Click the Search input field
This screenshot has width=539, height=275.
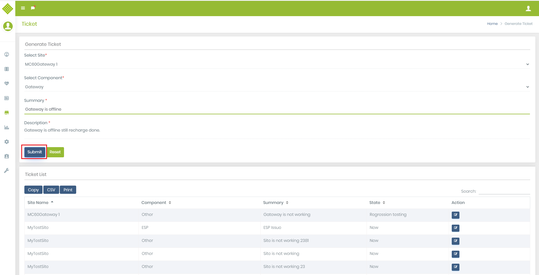pos(504,191)
